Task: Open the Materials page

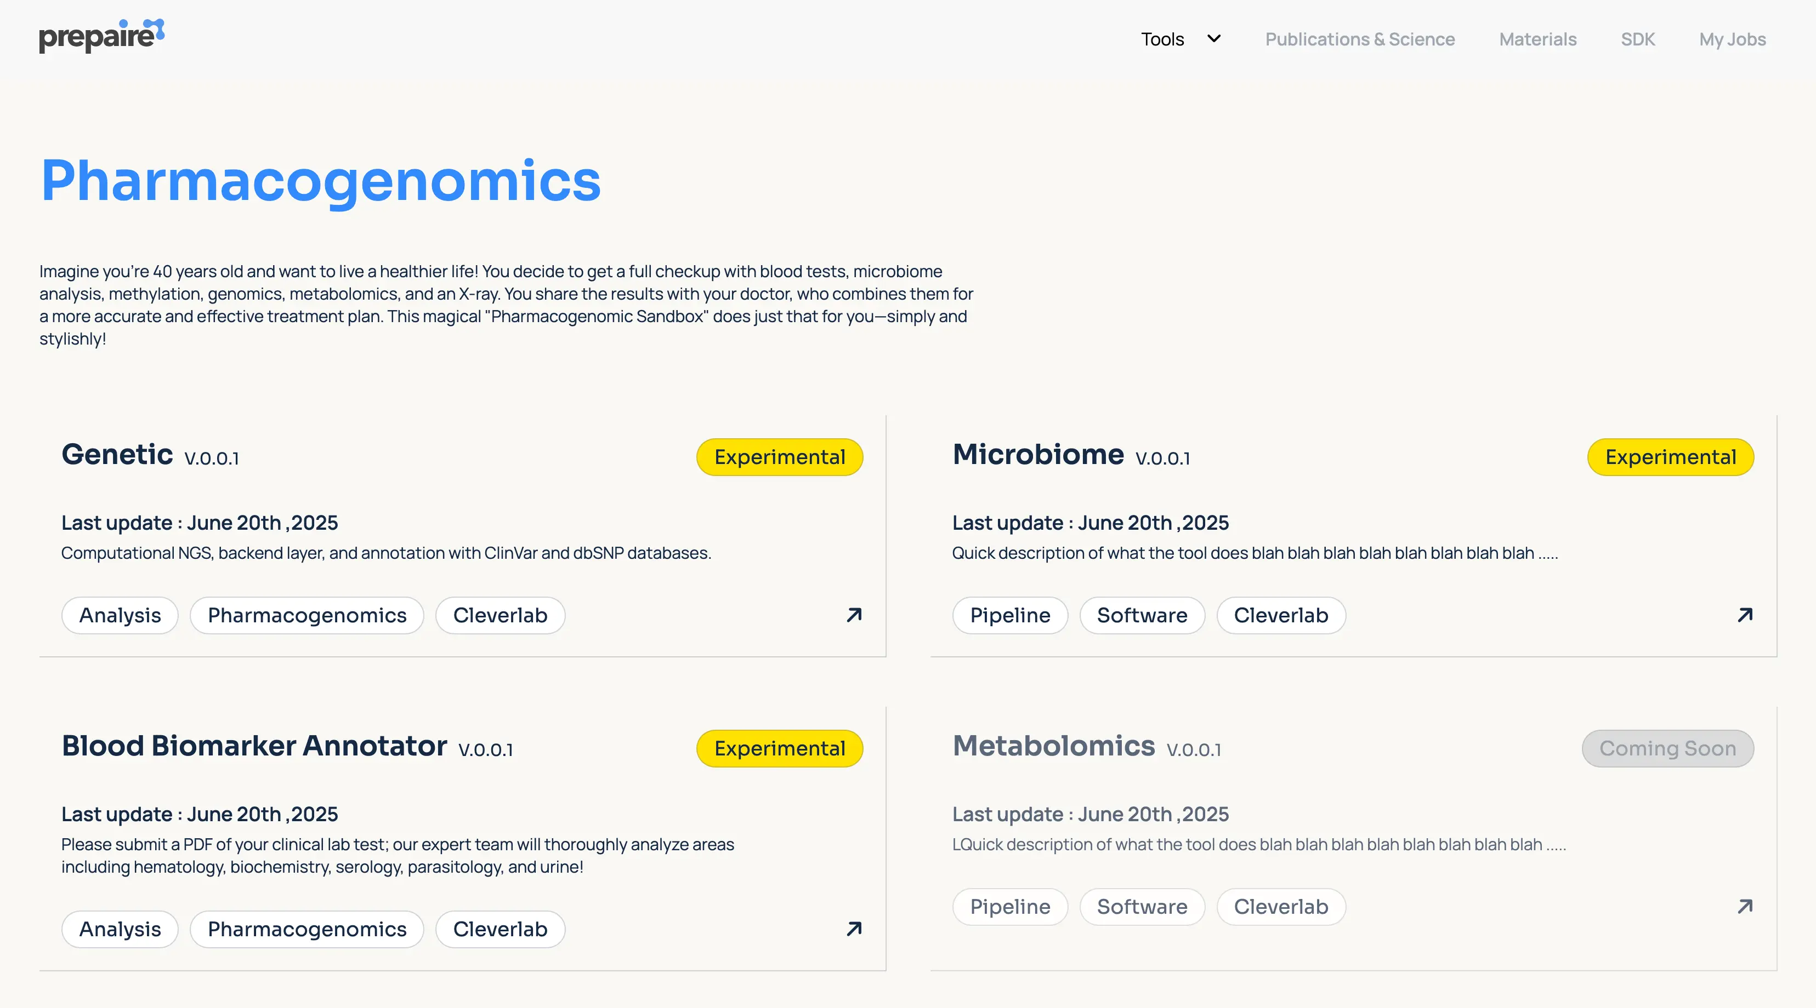Action: [x=1537, y=39]
